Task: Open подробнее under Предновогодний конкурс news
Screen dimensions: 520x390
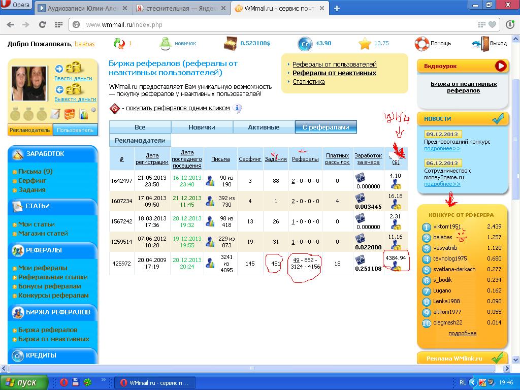Action: (442, 149)
